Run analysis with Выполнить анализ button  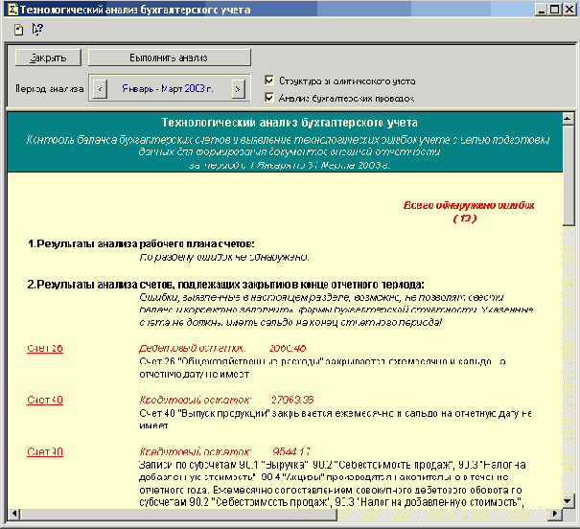[x=169, y=57]
